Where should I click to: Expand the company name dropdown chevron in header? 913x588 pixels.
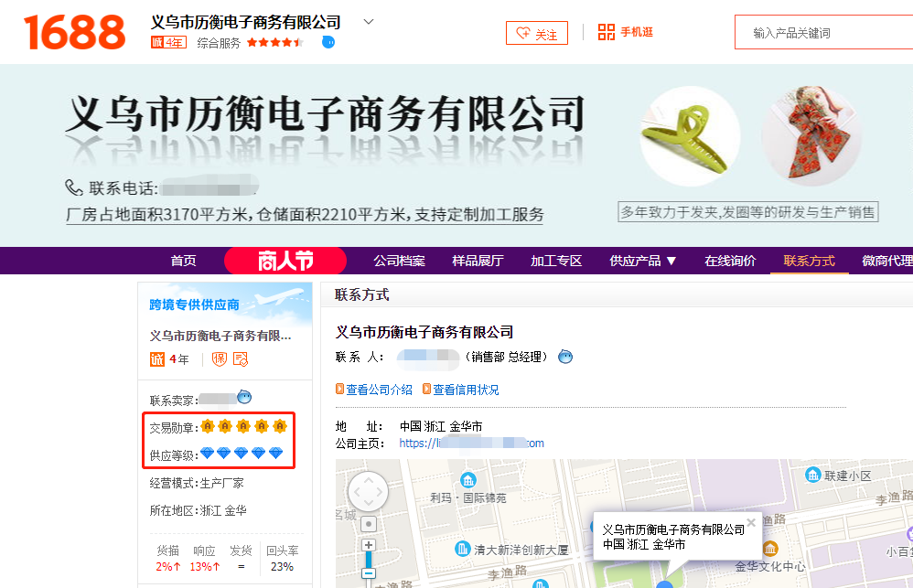pos(368,22)
